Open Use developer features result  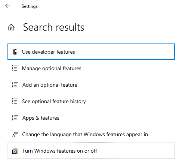coord(49,52)
